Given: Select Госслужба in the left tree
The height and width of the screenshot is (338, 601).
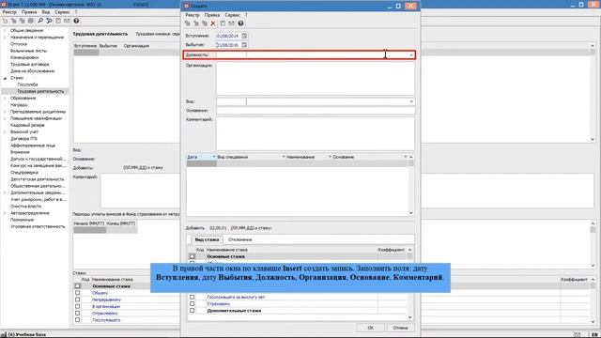Looking at the screenshot, I should (27, 84).
